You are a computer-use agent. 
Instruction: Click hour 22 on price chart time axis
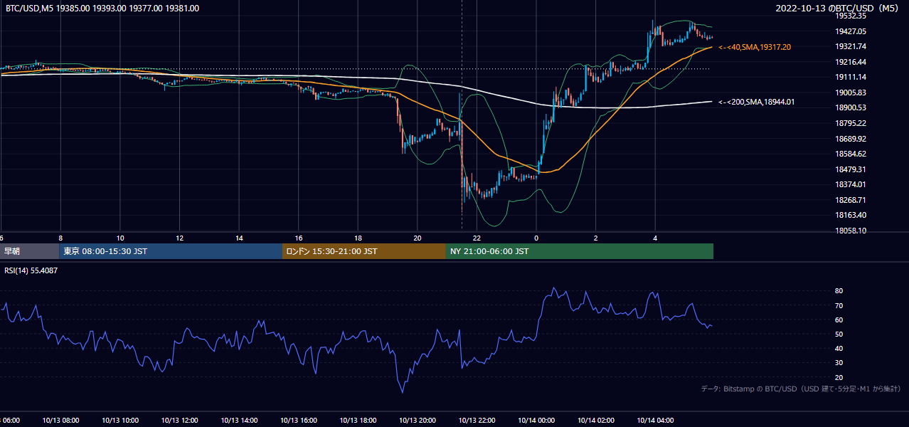click(x=477, y=238)
